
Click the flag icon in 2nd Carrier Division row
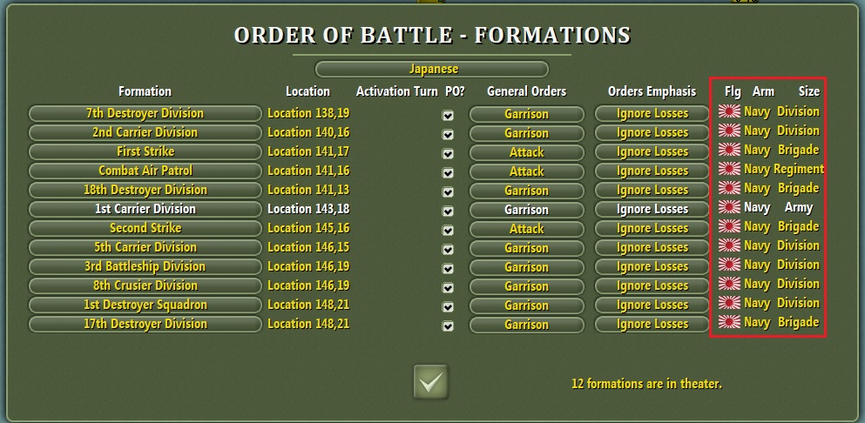729,131
